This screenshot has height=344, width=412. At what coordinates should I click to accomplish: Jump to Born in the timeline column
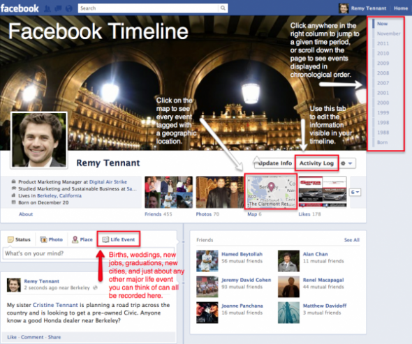[382, 142]
